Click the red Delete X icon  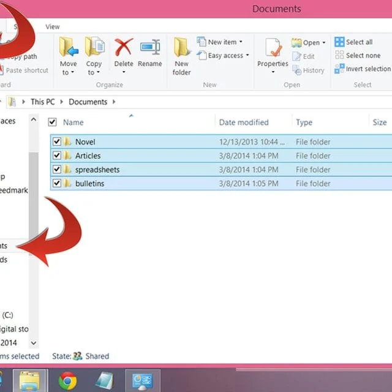pyautogui.click(x=124, y=47)
